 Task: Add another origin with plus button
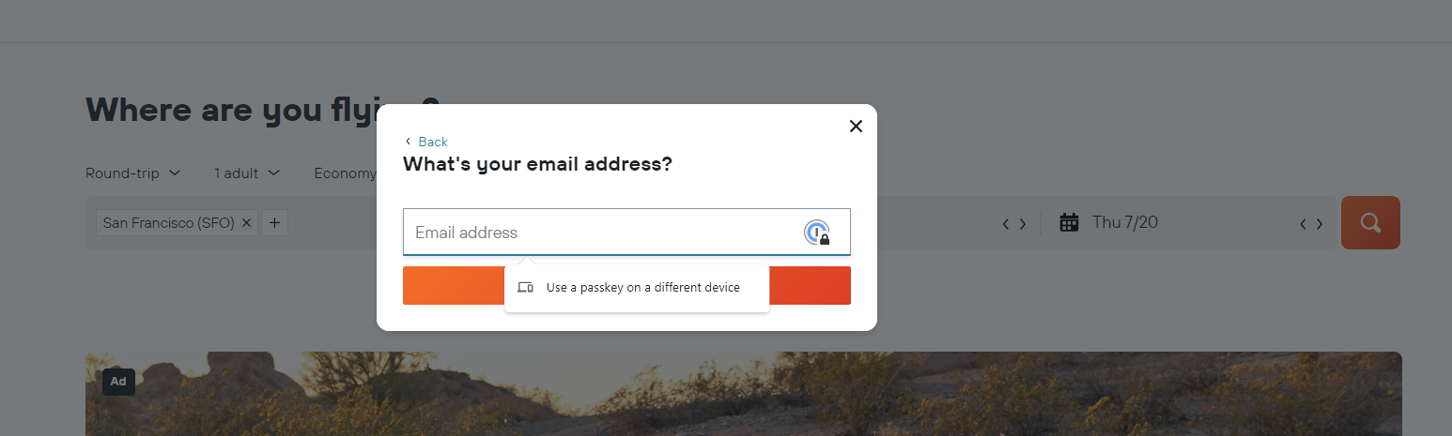pyautogui.click(x=274, y=223)
